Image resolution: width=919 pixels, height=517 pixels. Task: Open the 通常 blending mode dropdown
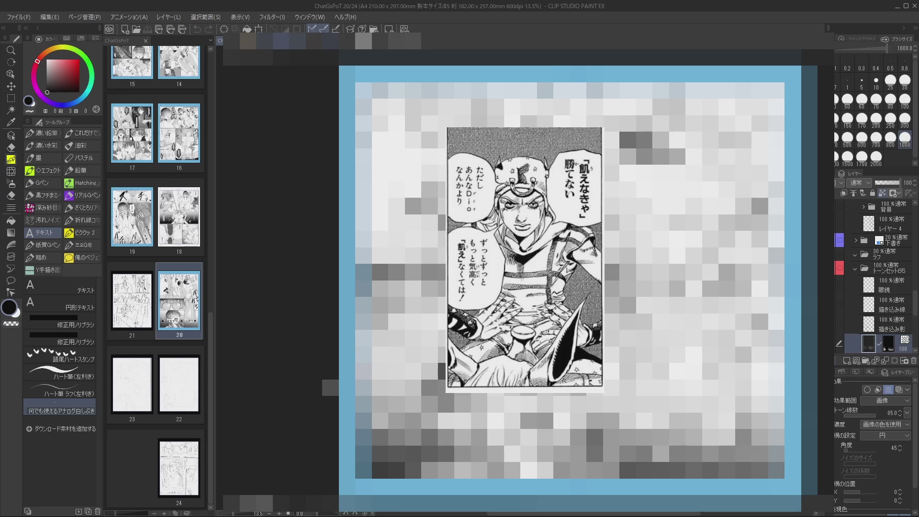click(860, 182)
